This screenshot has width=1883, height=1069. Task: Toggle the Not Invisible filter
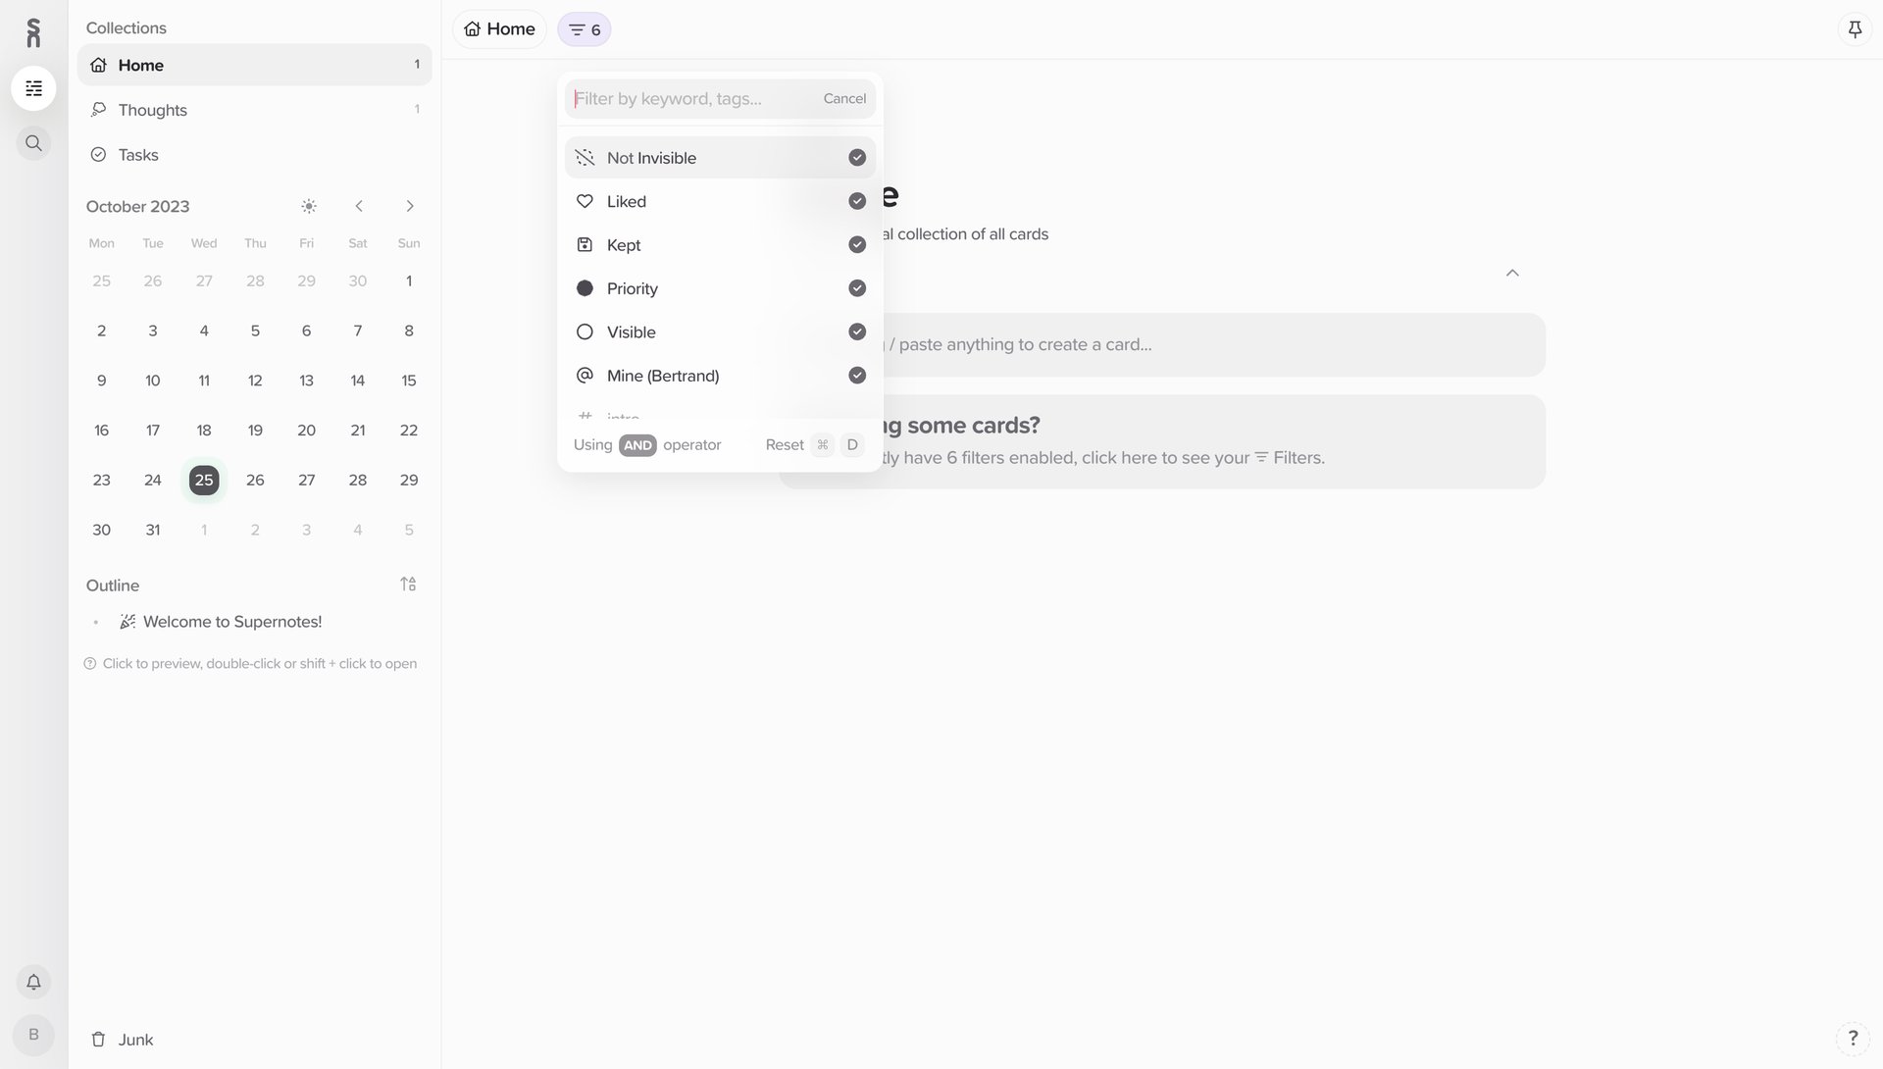(x=856, y=157)
